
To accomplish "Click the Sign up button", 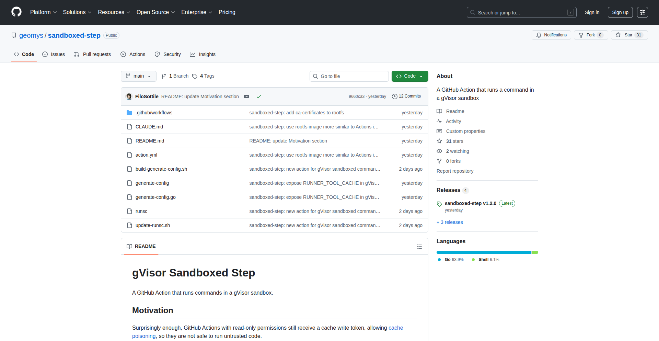I will tap(620, 12).
